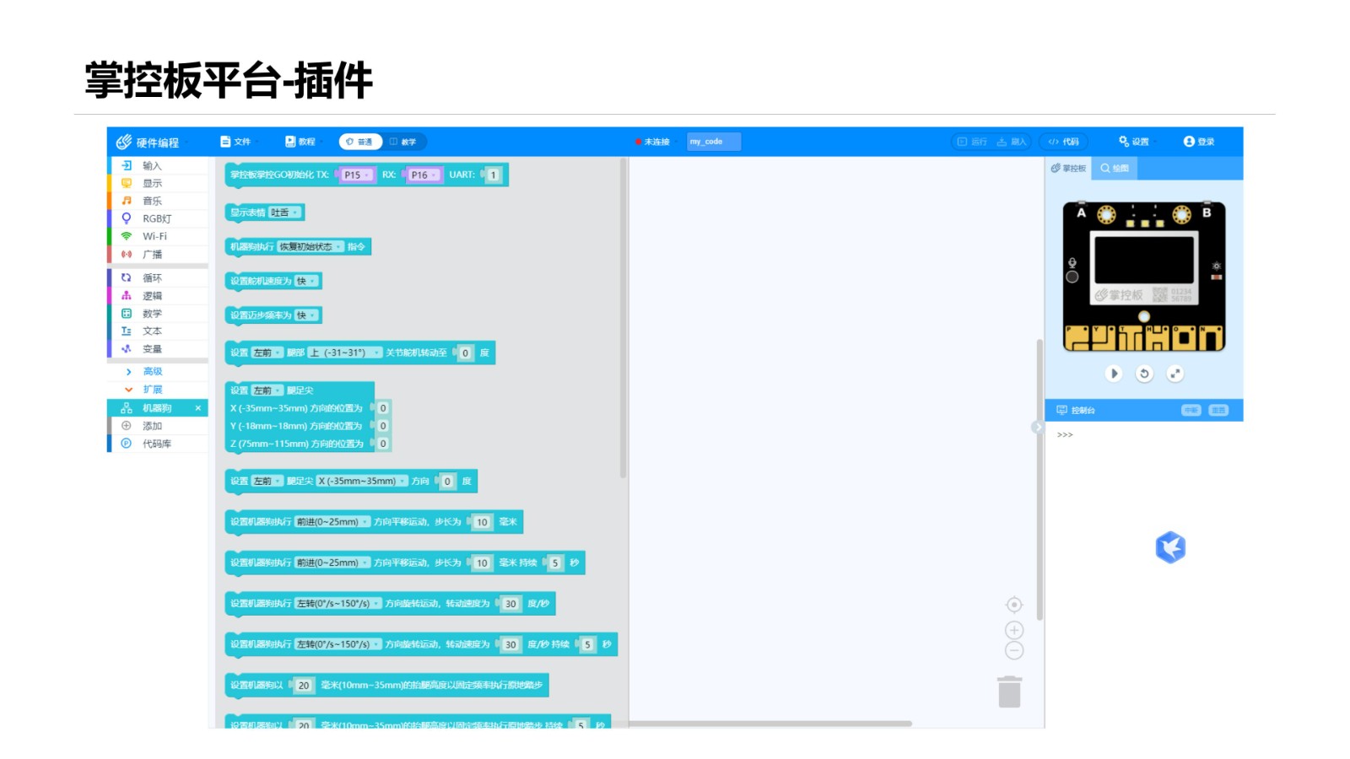Click 添加 to add an extension
1350x759 pixels.
(x=158, y=426)
